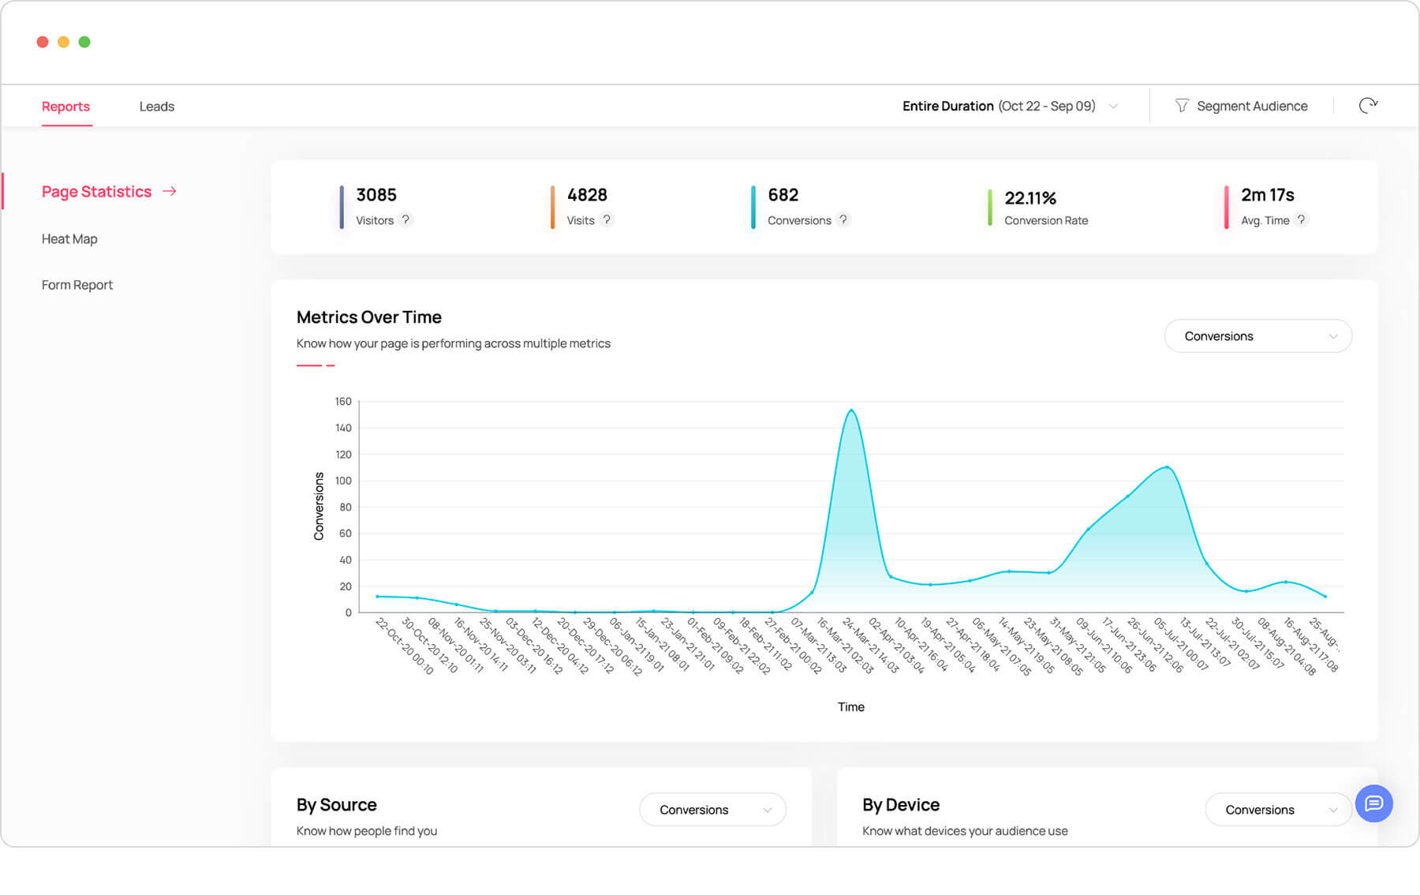
Task: Click the arrow beside Page Statistics
Action: tap(170, 192)
